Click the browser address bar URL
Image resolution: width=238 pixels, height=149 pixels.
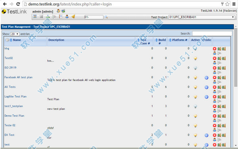tap(70, 4)
